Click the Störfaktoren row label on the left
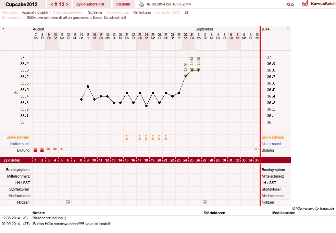 (19, 189)
